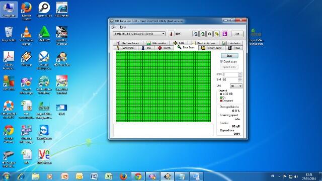Select the Error Scan tab
322x181 pixels.
[x=186, y=47]
